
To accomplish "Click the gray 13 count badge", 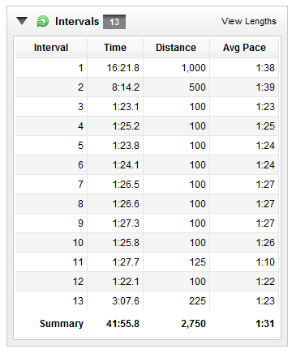I will pyautogui.click(x=114, y=22).
